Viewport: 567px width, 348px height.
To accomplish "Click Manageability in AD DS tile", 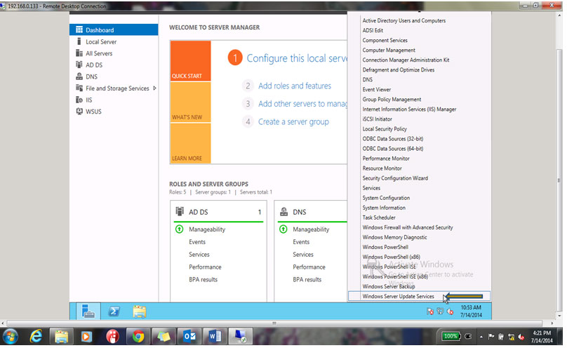I will (x=207, y=229).
